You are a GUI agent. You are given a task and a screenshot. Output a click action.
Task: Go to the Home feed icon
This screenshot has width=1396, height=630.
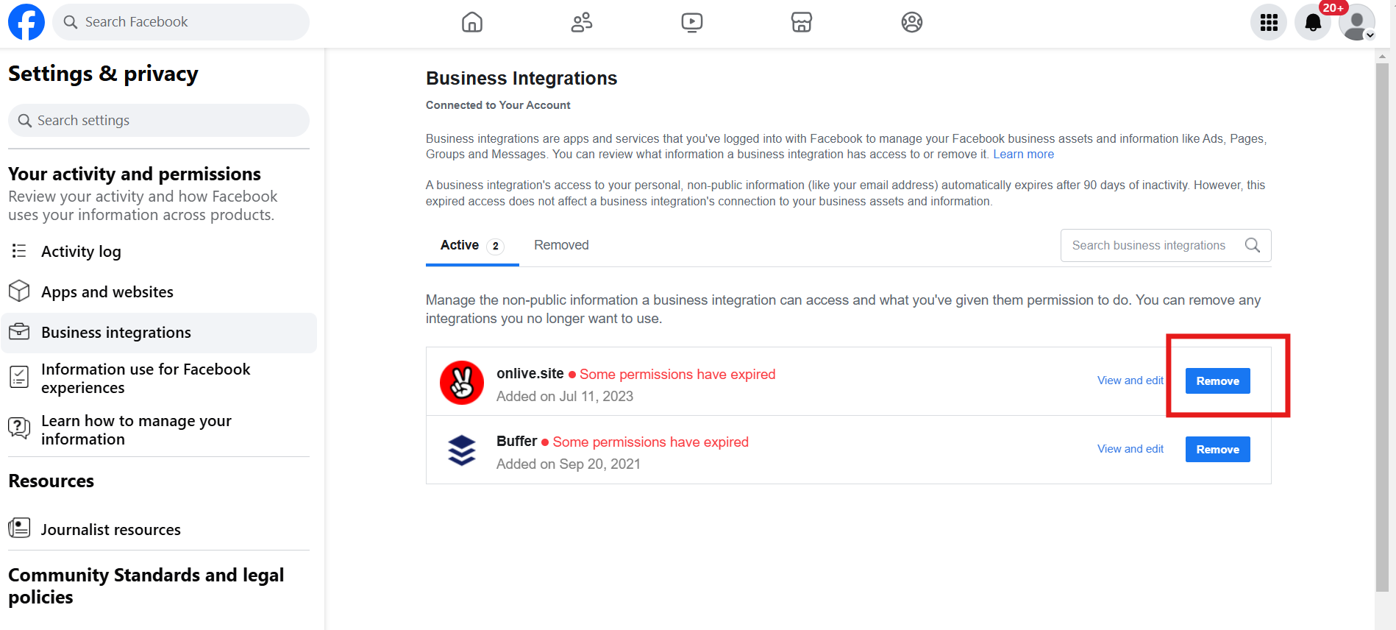472,22
